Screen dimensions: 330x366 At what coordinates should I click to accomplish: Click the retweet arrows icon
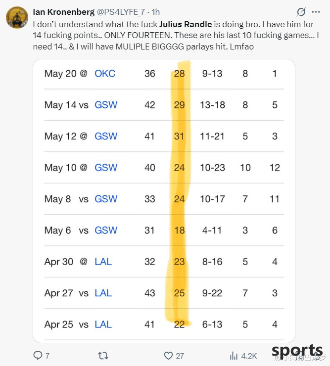point(103,356)
